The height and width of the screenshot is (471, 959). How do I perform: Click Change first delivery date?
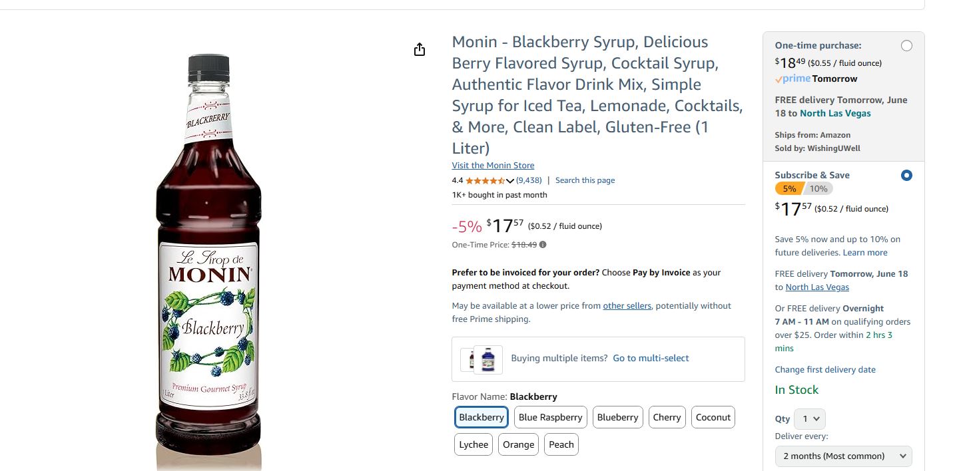[825, 369]
